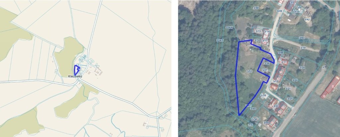Click the Klecewko village label
Viewport: 340px width, 137px height.
tap(75, 76)
